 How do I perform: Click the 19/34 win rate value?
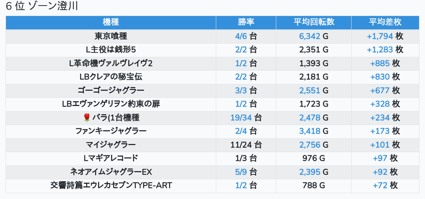click(241, 118)
